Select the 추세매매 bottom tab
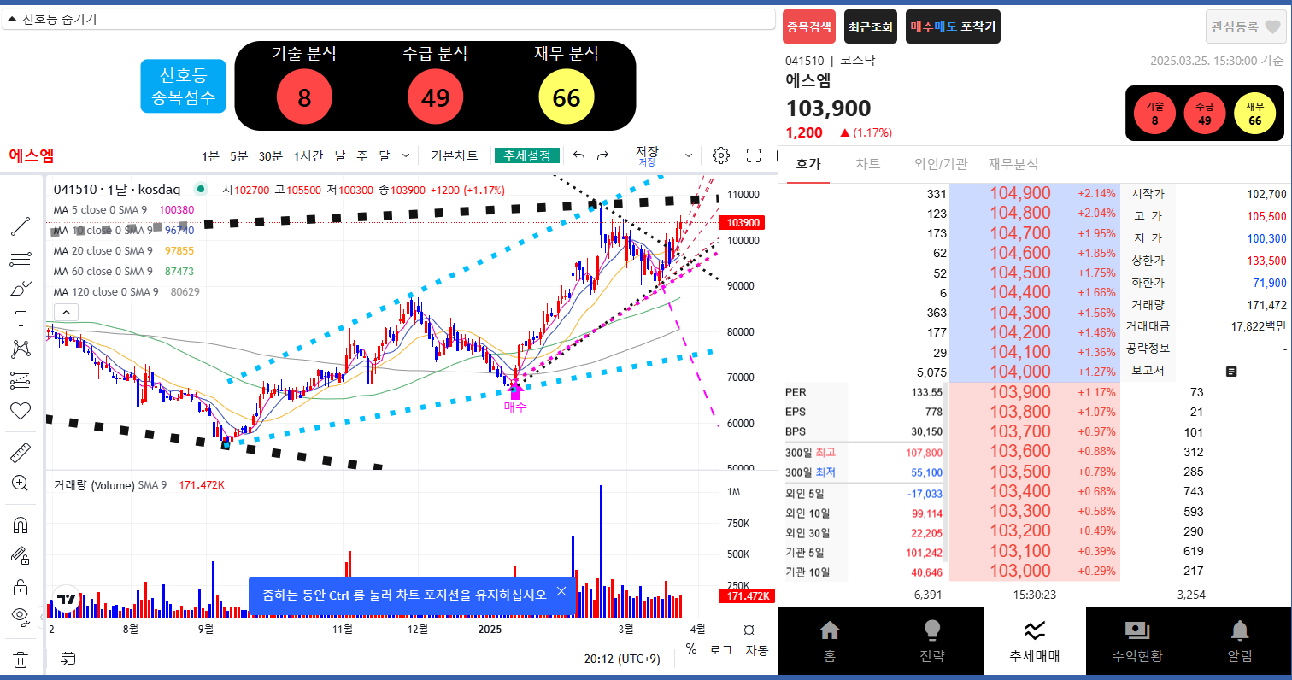The height and width of the screenshot is (680, 1292). [x=1035, y=641]
